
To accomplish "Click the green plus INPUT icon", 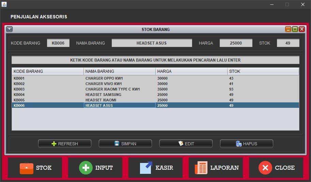I will 85,168.
